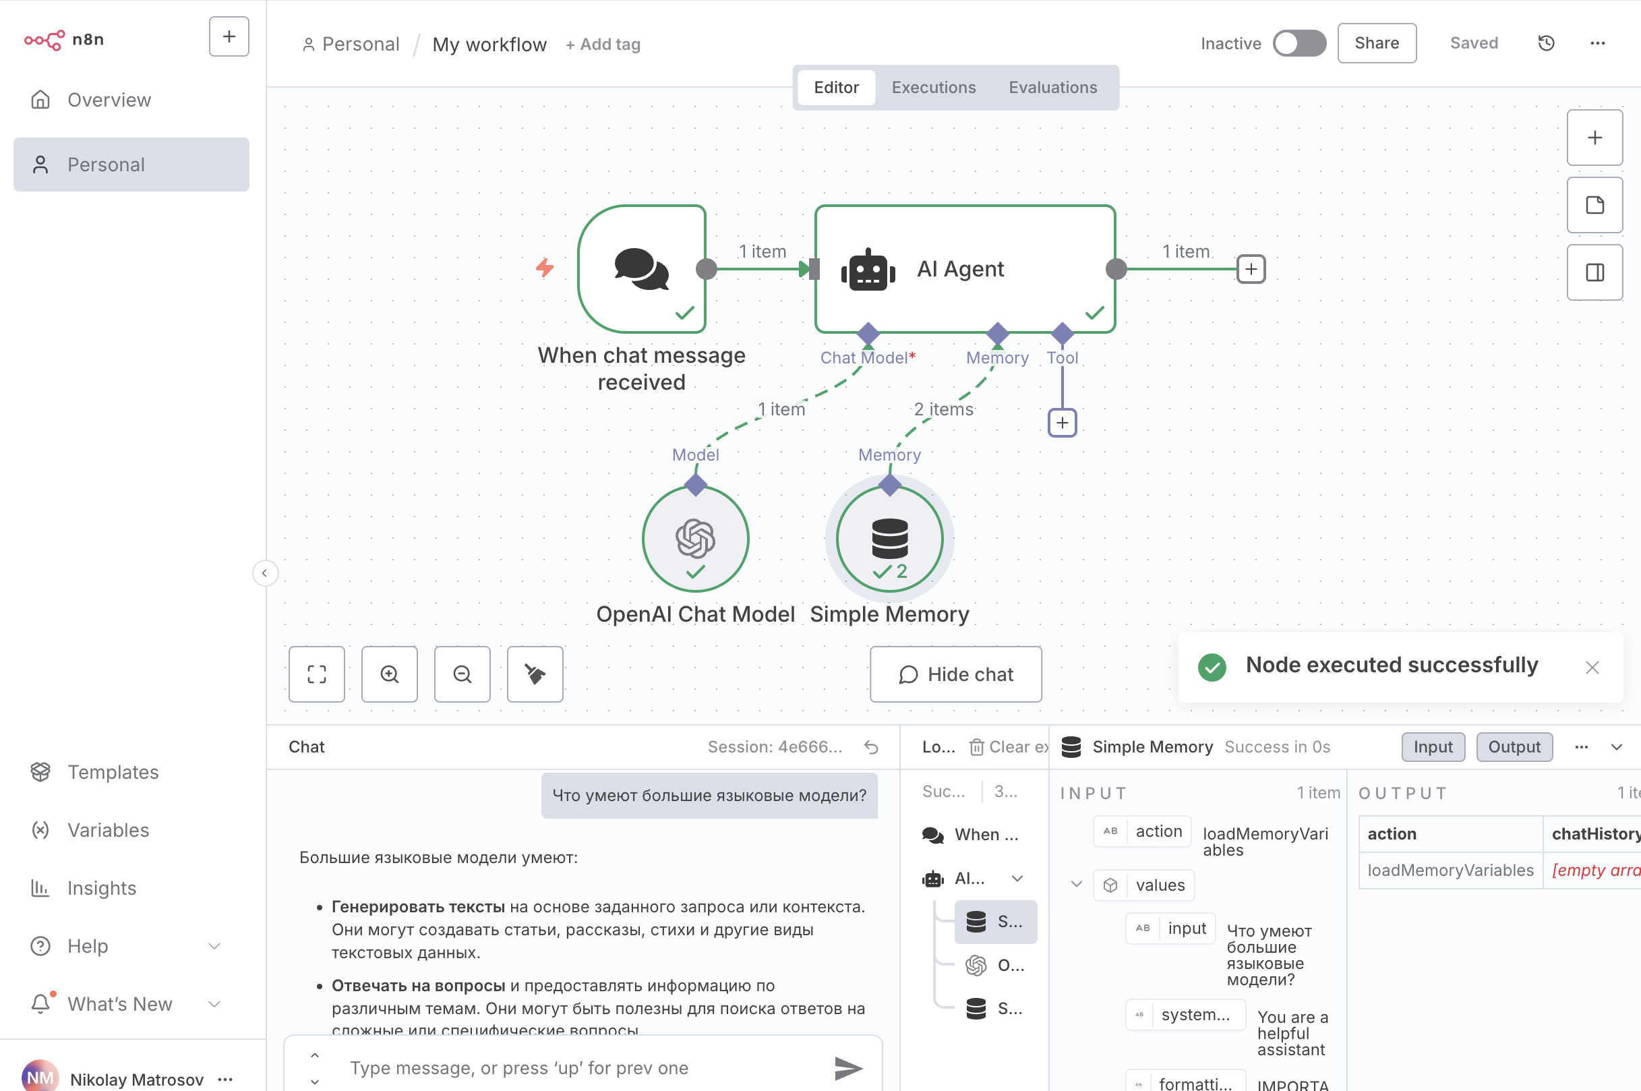Open the side panel toggle icon
Viewport: 1641px width, 1091px height.
click(1594, 272)
